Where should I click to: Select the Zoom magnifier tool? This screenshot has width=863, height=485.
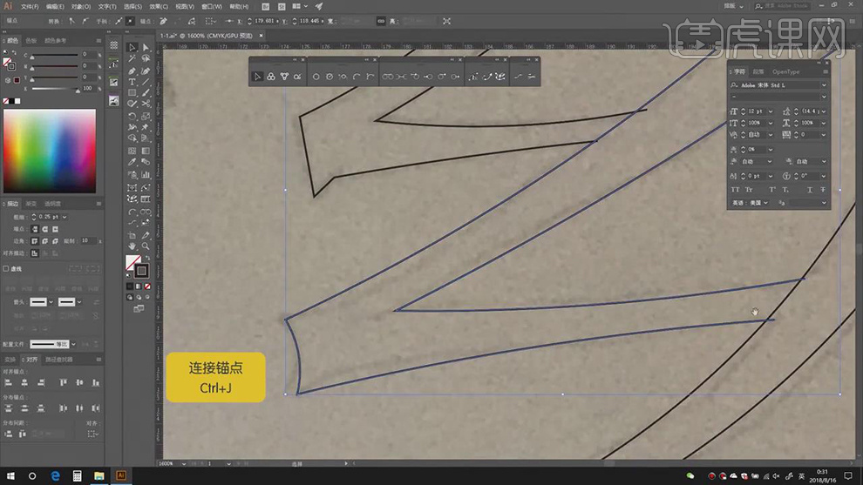coord(146,246)
